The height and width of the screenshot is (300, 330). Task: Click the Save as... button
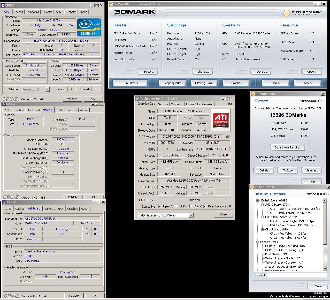(x=312, y=170)
